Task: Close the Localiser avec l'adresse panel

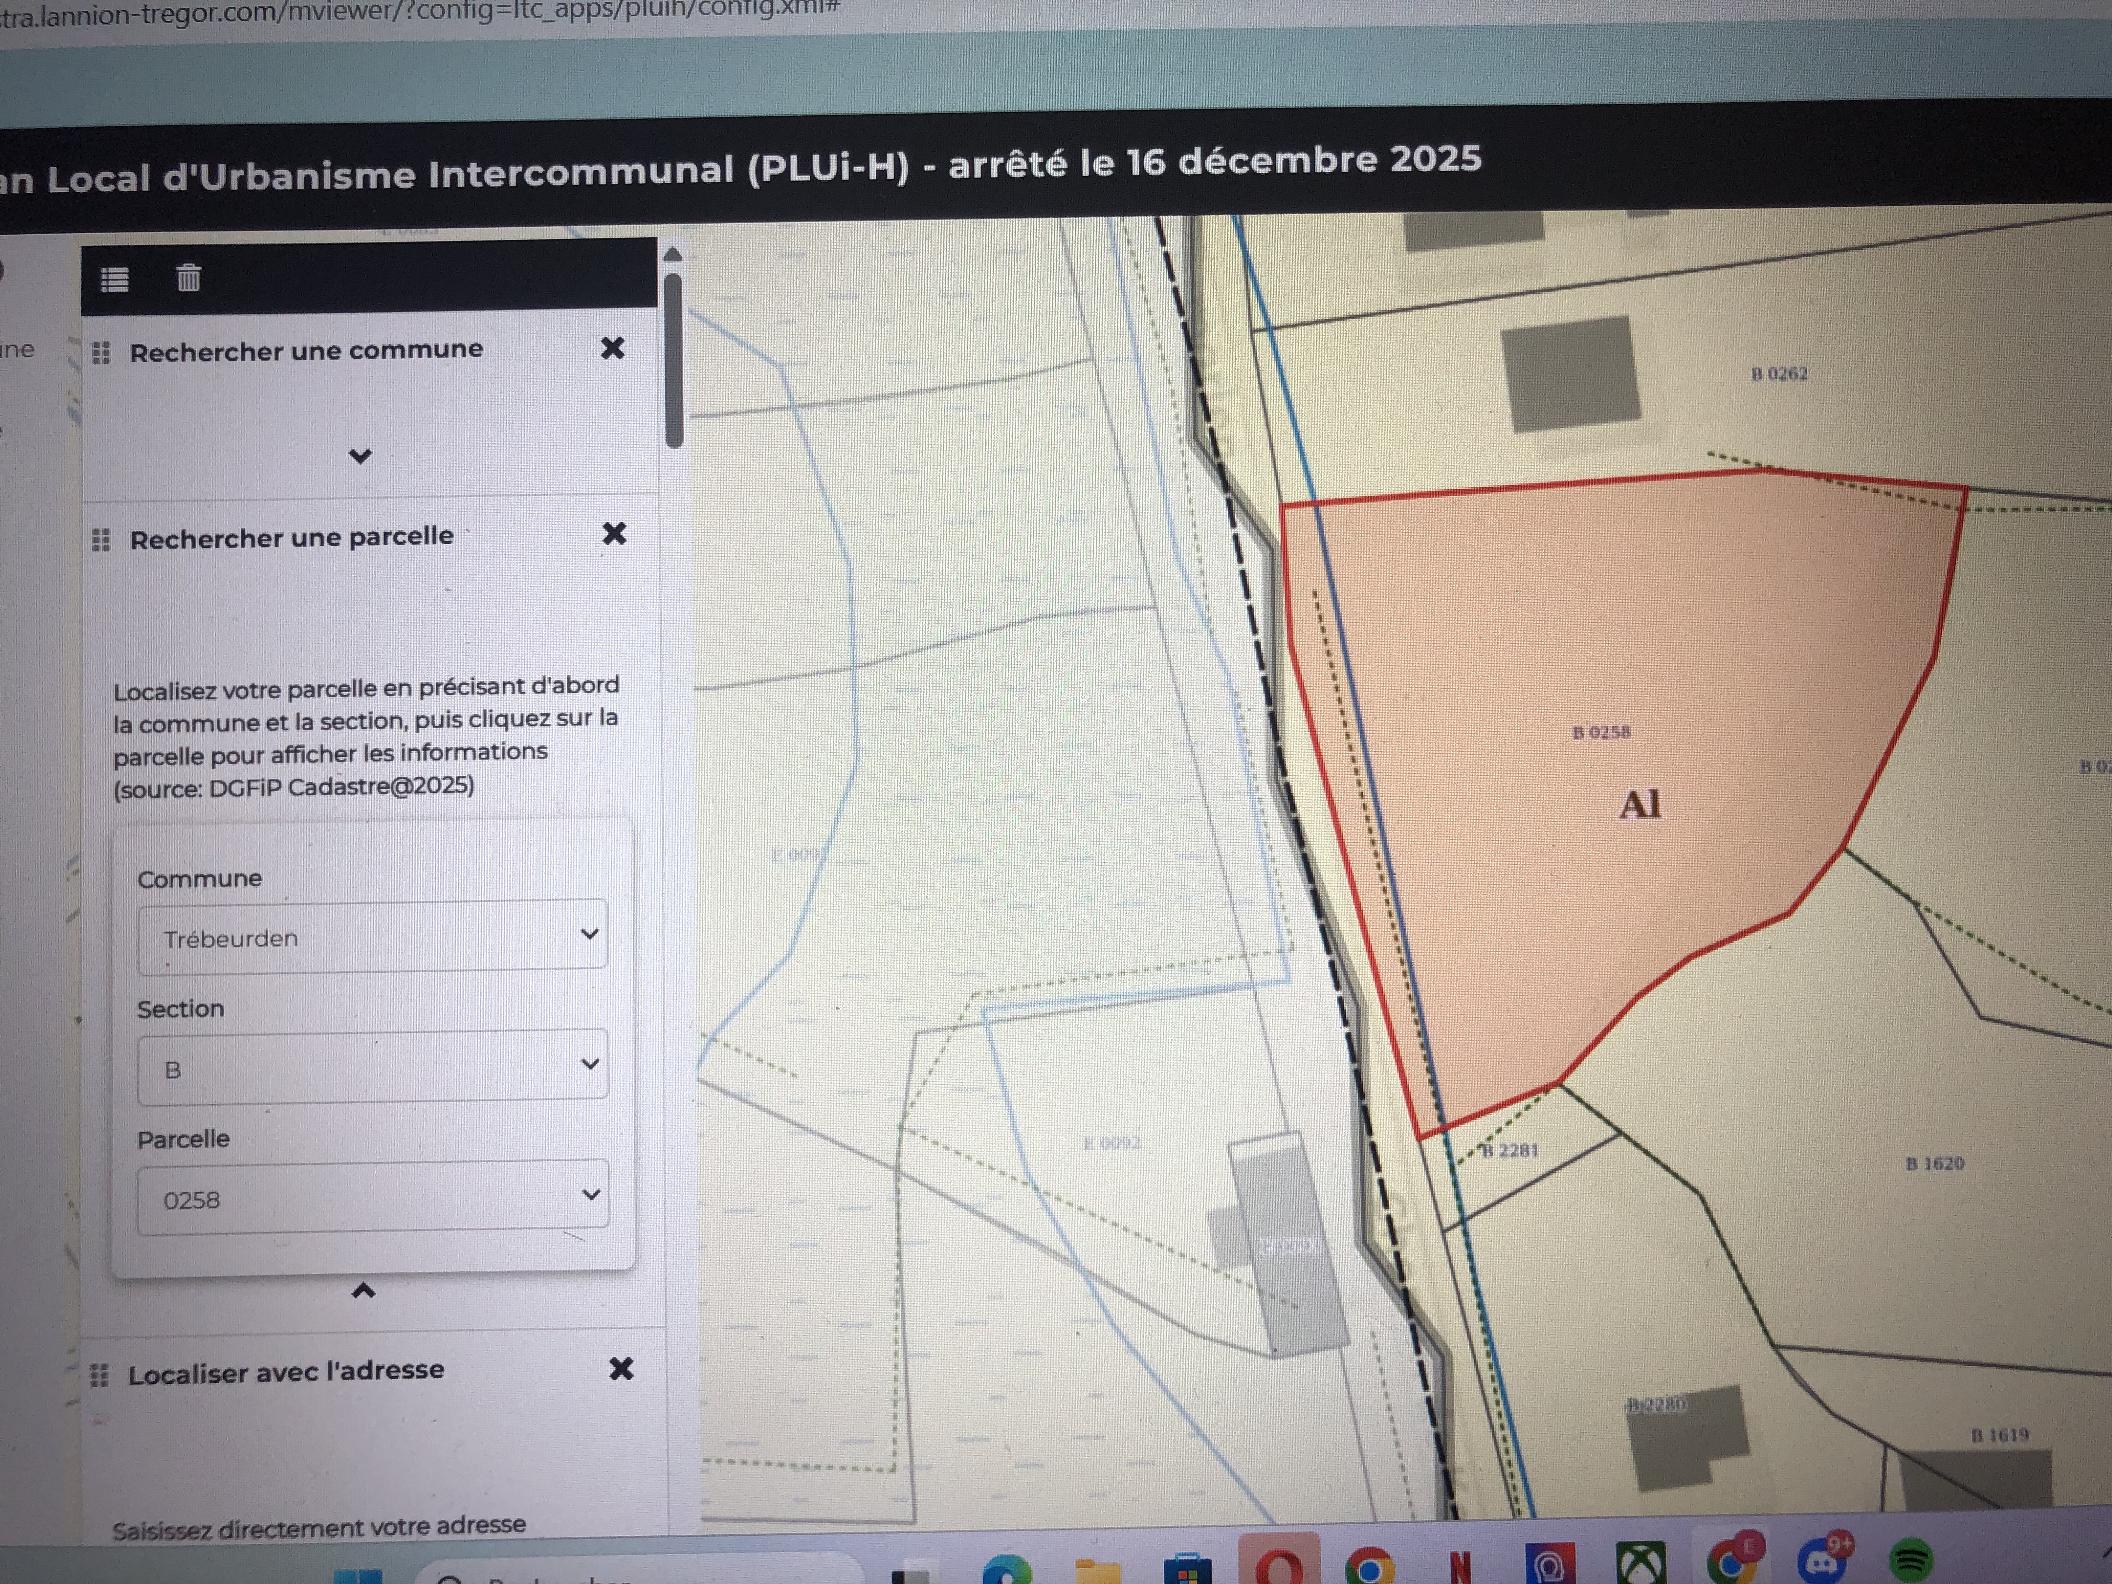Action: point(622,1368)
